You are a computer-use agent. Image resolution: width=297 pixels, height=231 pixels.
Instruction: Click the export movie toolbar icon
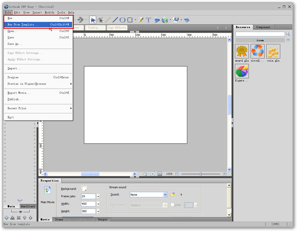(x=176, y=20)
